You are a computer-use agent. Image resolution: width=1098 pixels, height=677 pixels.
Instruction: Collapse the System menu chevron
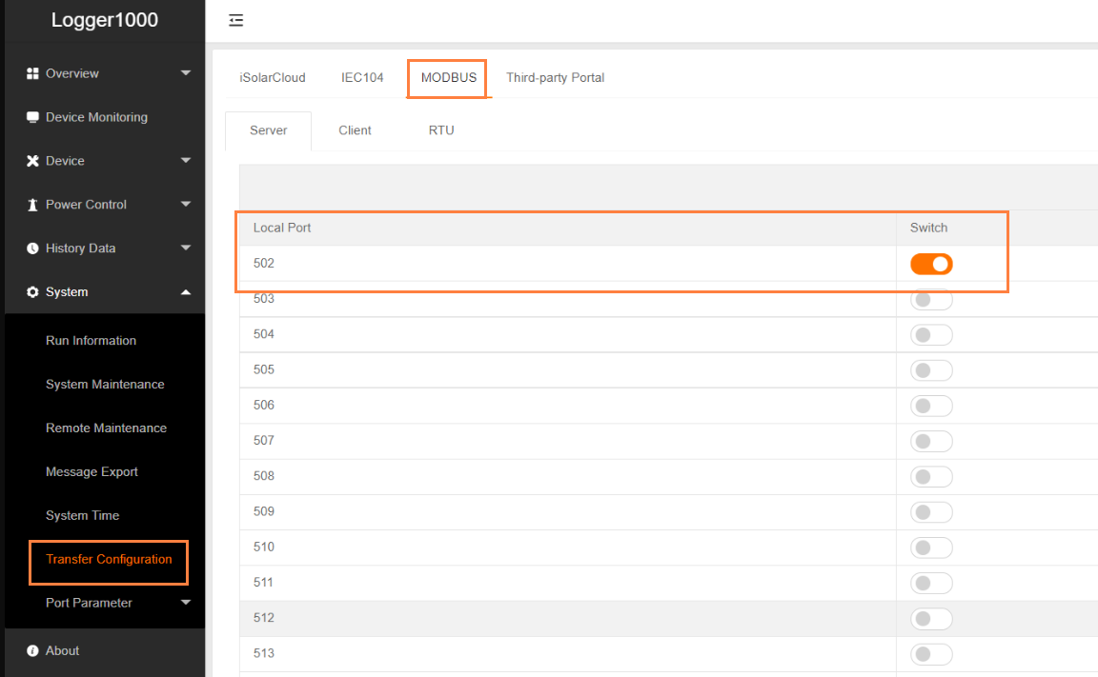186,291
